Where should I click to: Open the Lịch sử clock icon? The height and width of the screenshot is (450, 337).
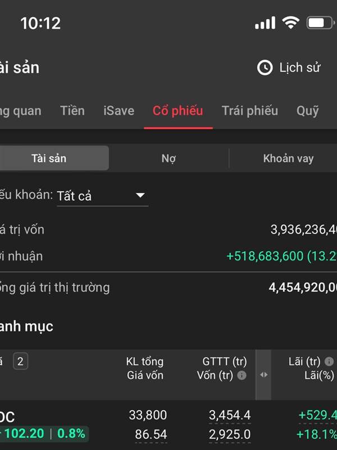click(265, 67)
